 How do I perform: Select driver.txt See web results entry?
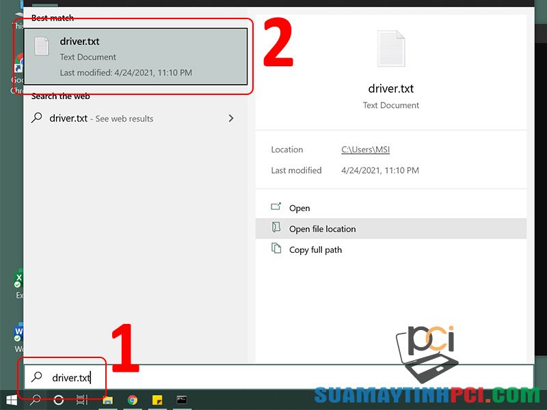(x=135, y=118)
